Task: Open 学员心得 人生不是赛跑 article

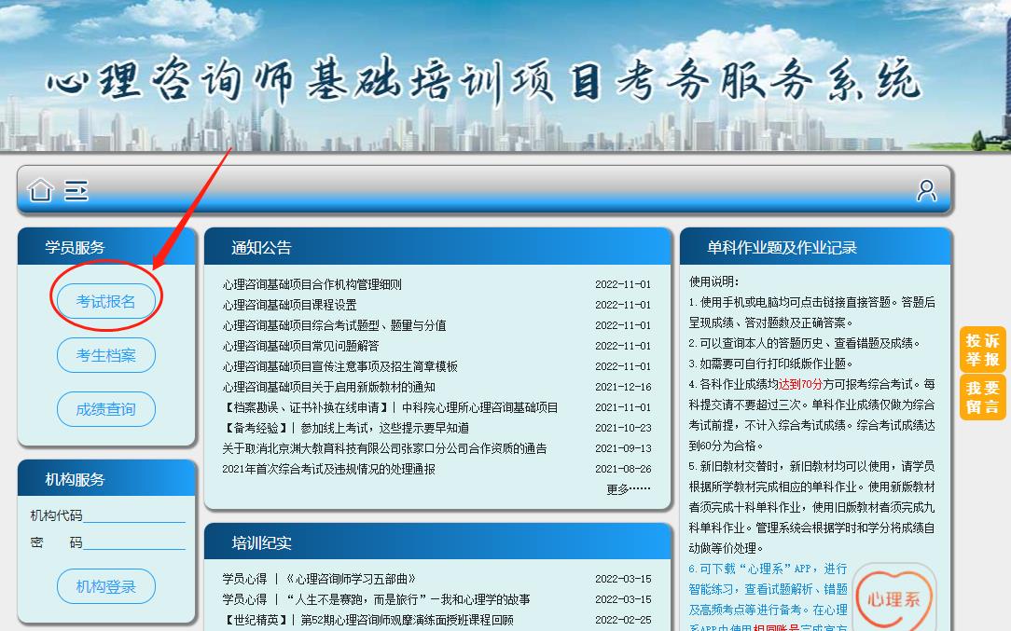Action: point(376,599)
